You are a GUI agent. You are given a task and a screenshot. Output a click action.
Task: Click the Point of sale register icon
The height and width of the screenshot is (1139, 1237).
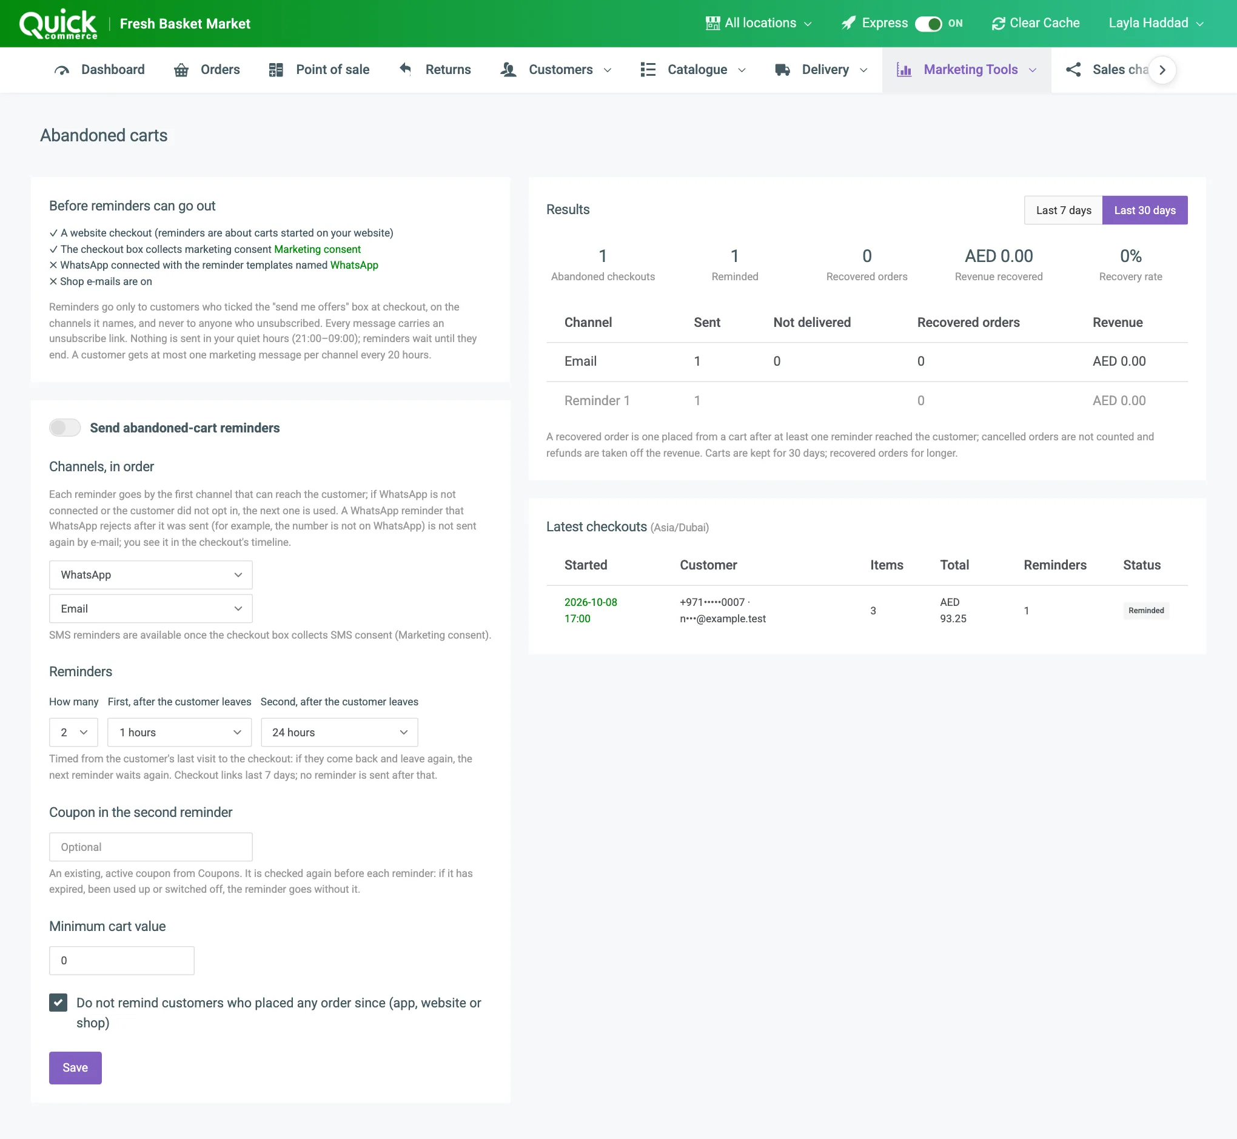(x=275, y=70)
